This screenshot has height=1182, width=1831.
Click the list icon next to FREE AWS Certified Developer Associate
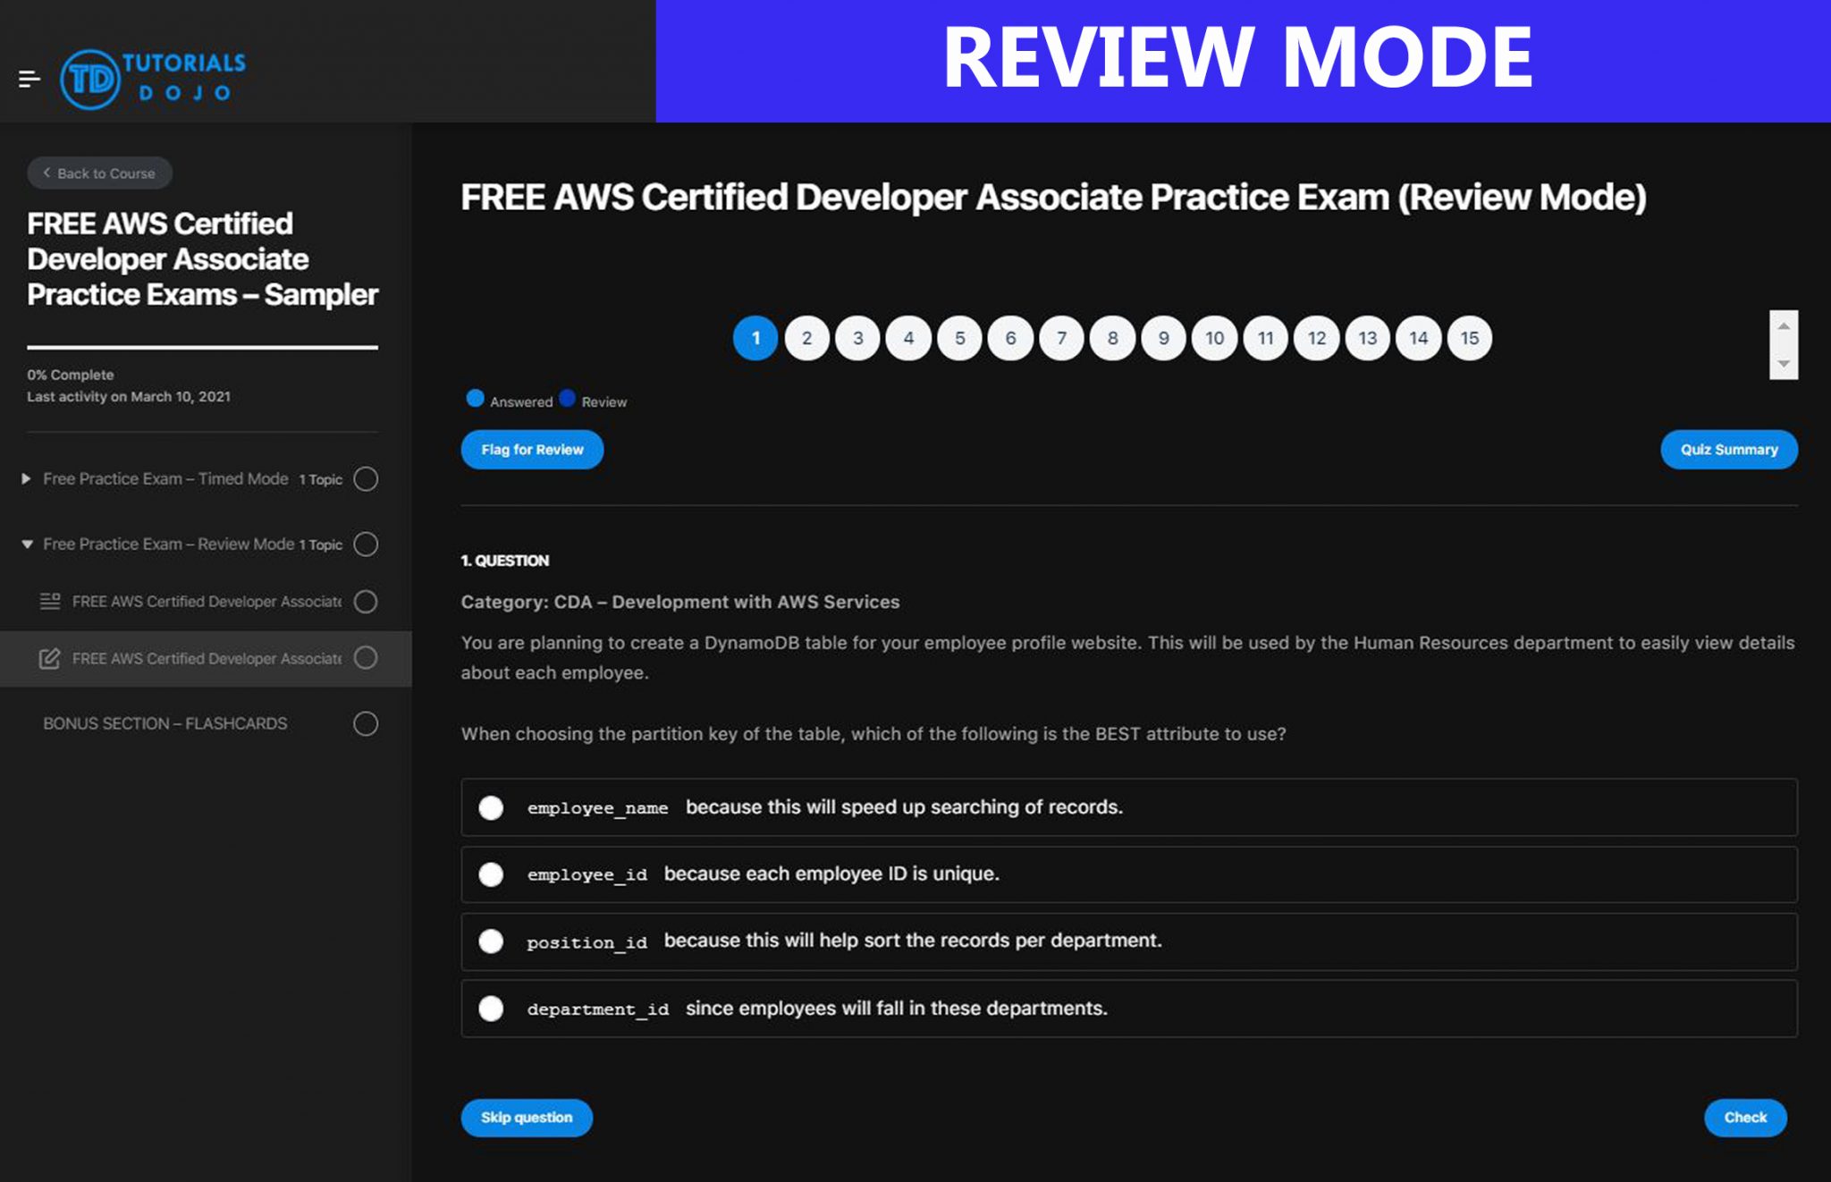click(x=51, y=600)
